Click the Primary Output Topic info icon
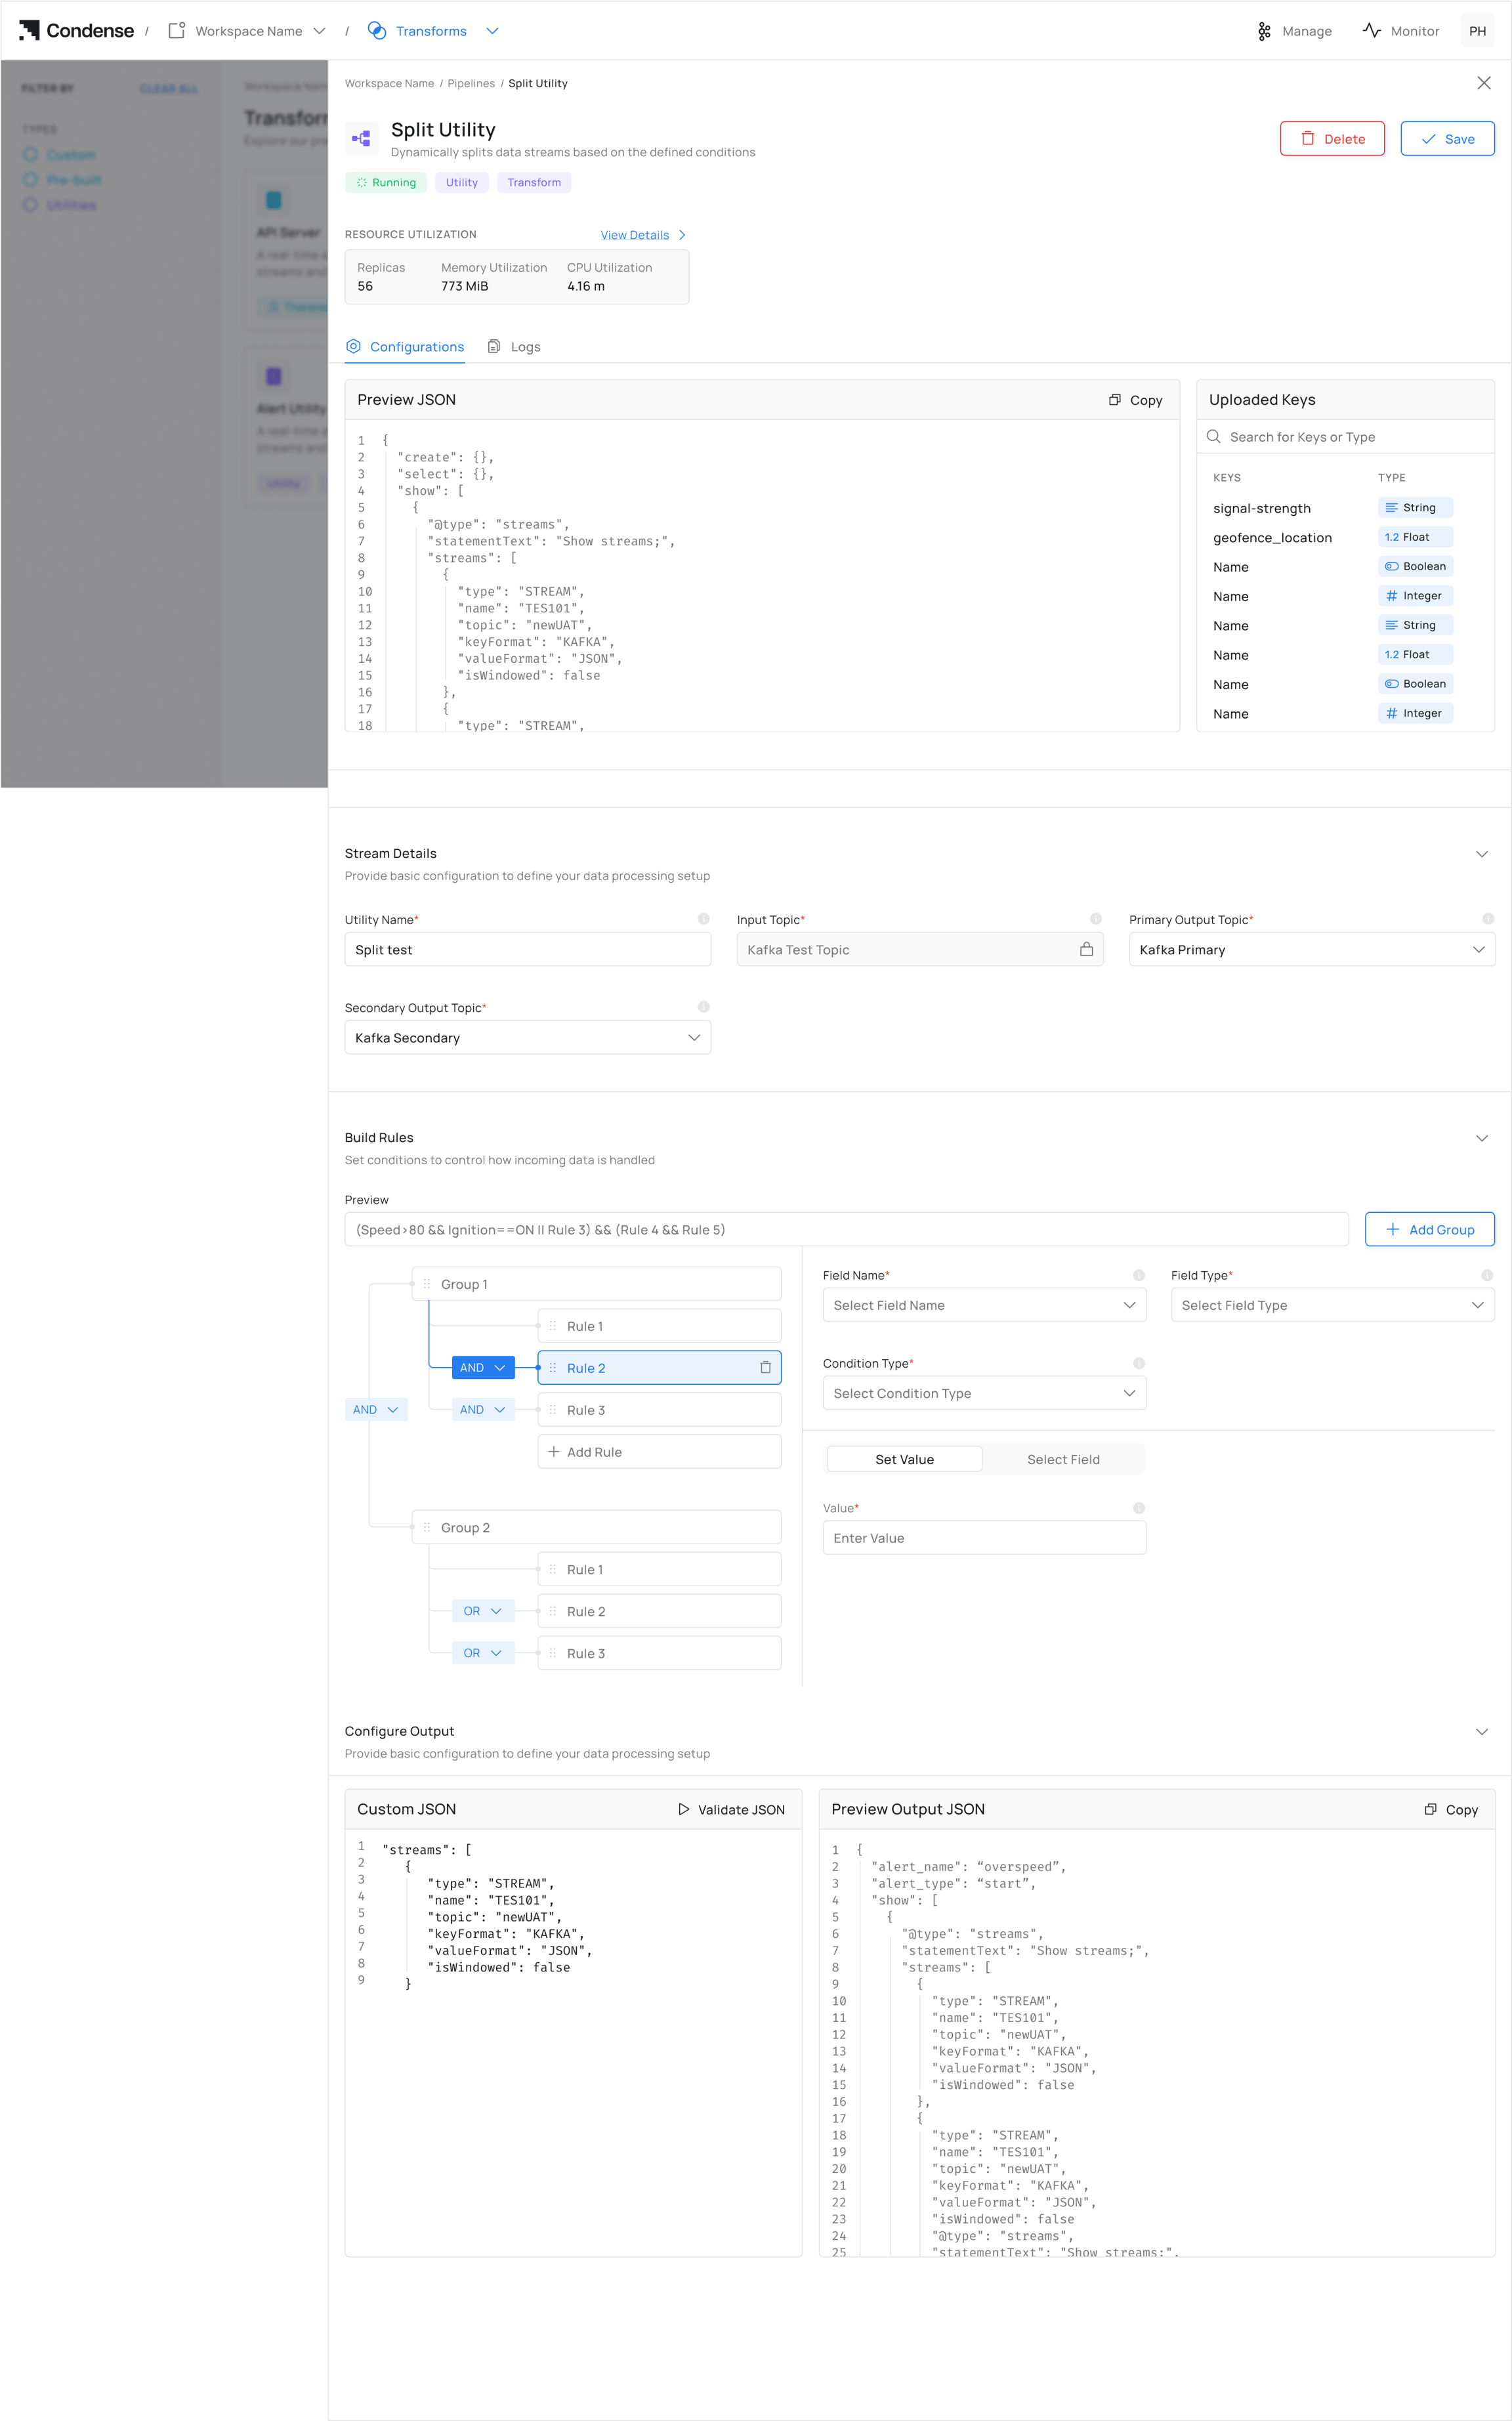The width and height of the screenshot is (1512, 2421). click(1487, 919)
